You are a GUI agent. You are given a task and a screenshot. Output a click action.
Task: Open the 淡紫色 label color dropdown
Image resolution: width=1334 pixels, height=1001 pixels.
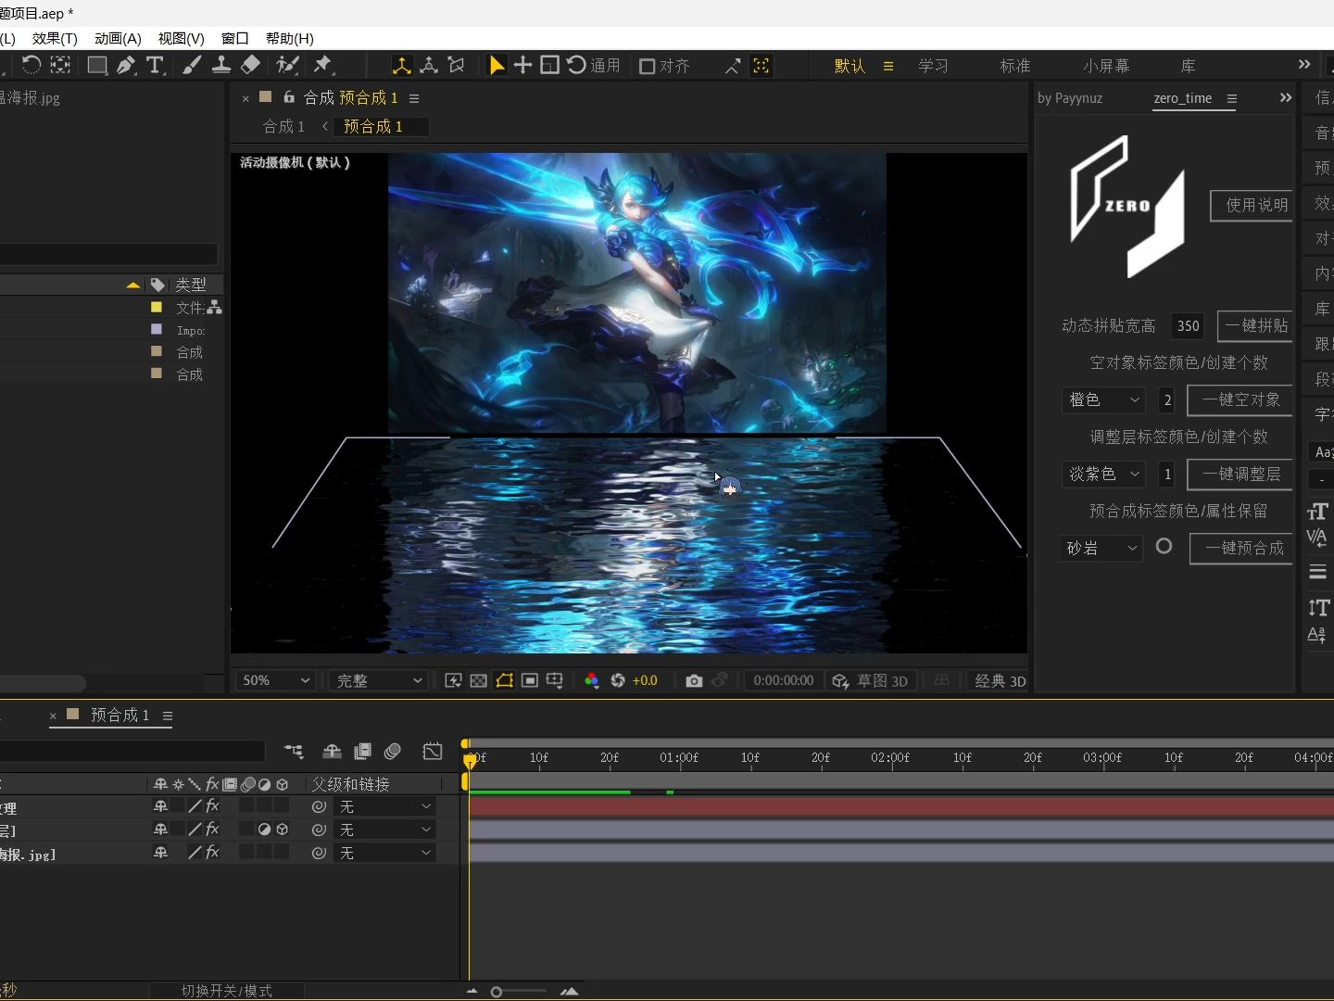(x=1103, y=474)
